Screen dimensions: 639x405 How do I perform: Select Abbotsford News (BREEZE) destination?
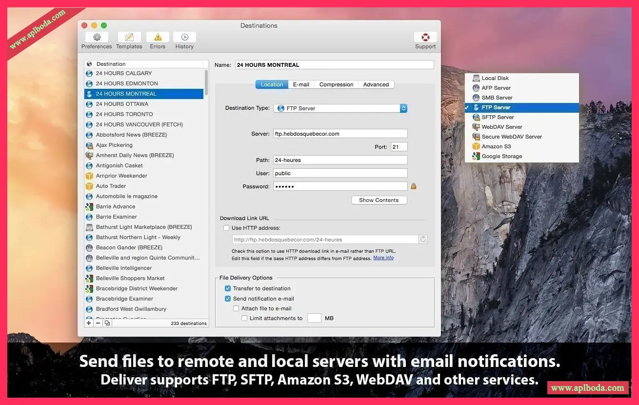coord(144,135)
